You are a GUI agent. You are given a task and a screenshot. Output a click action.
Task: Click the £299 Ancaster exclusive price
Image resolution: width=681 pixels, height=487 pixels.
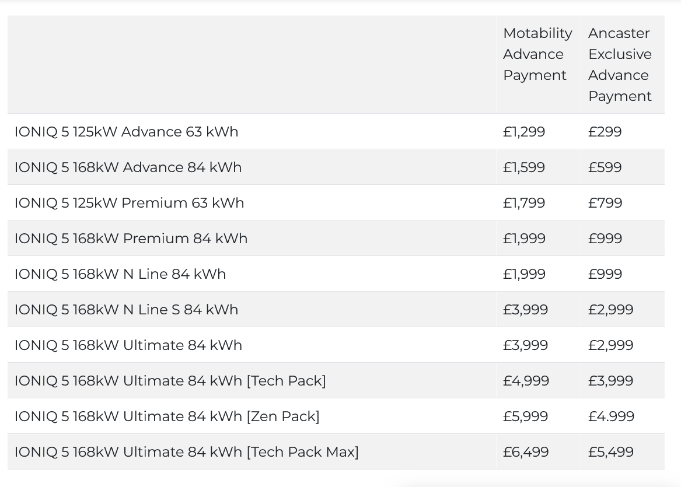coord(605,132)
